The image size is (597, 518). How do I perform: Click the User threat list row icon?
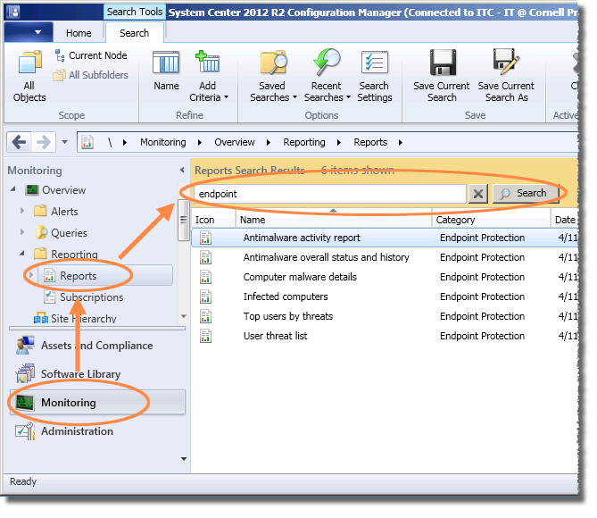coord(205,336)
